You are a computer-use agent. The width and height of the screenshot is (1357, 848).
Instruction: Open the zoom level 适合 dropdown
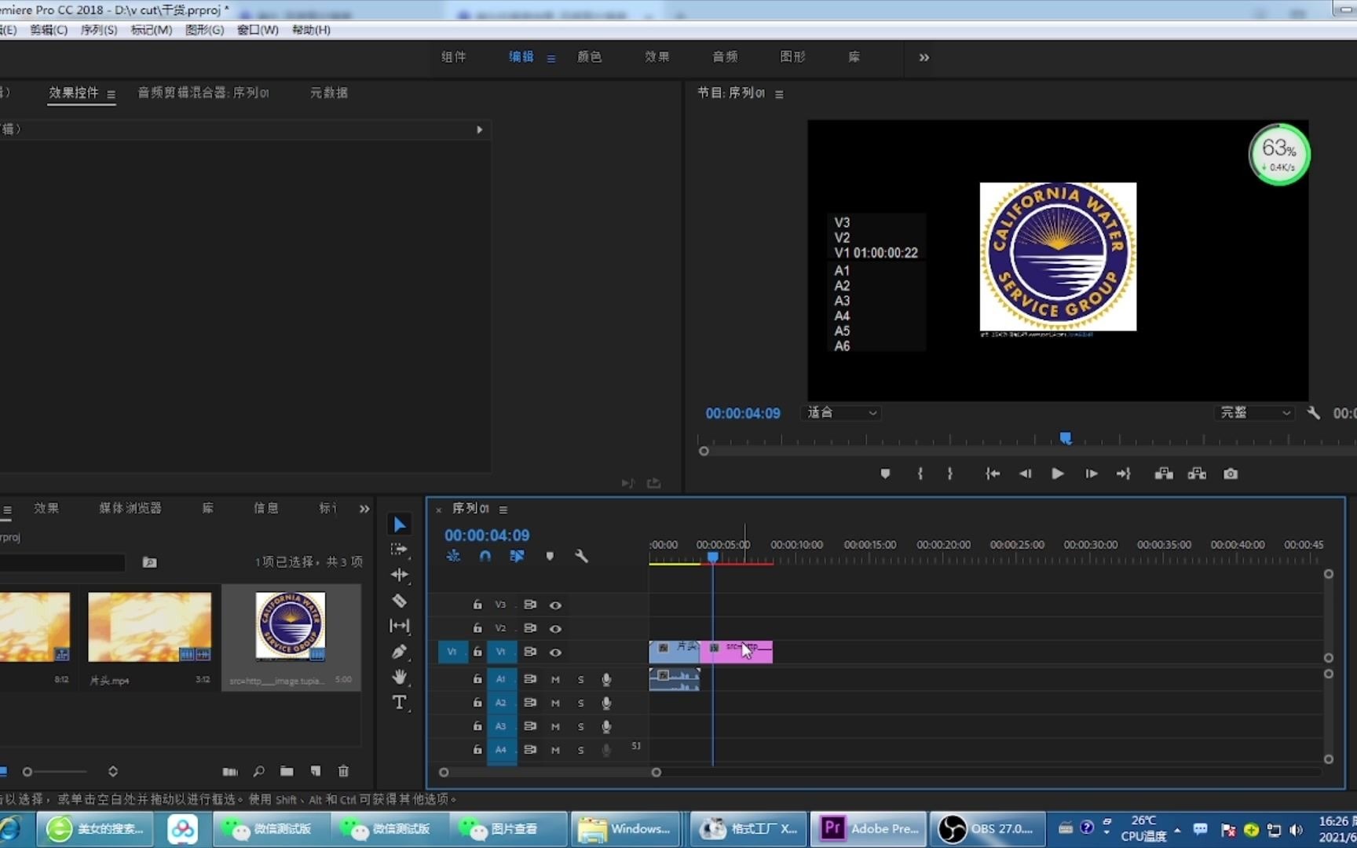click(842, 413)
